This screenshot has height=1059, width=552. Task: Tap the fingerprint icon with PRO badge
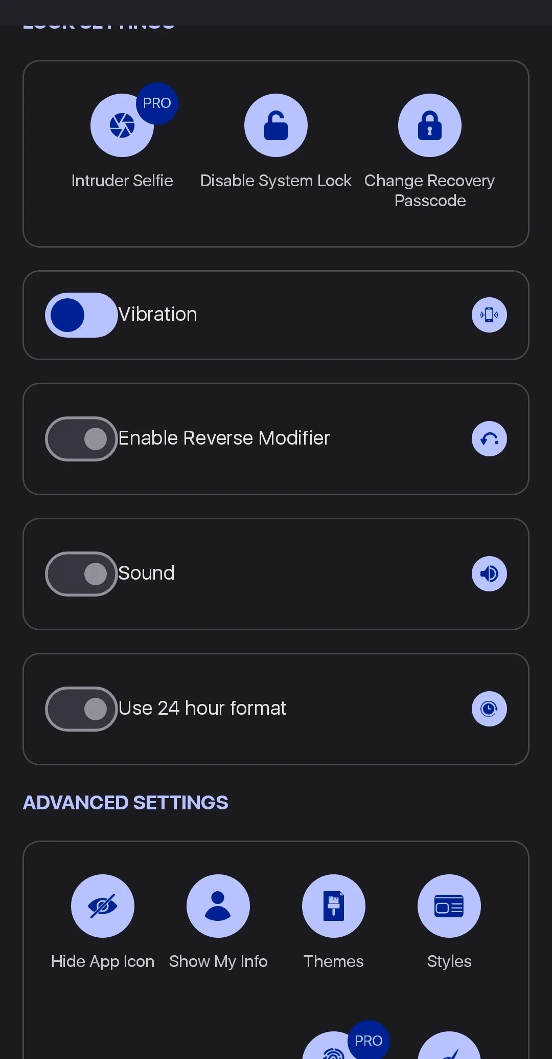[x=332, y=1050]
